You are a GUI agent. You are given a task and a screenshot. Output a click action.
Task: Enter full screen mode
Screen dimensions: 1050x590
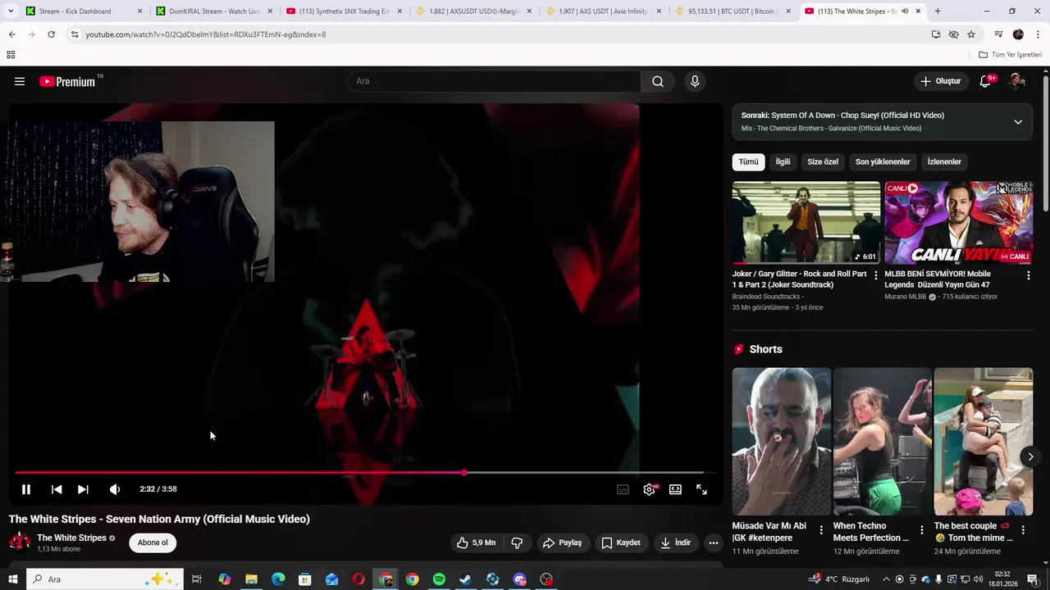(x=702, y=489)
